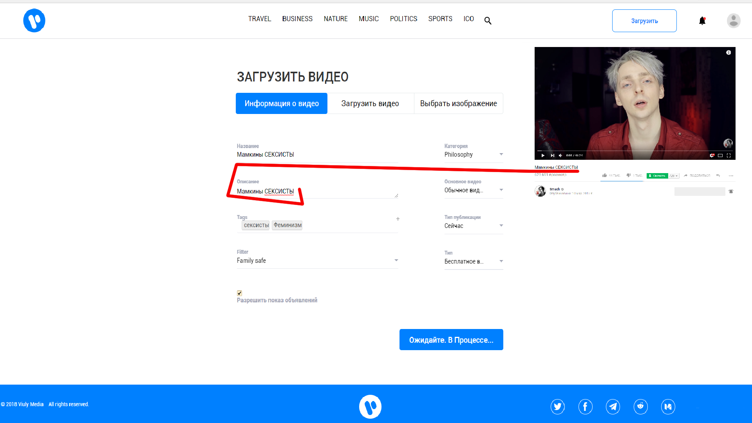
Task: Click 'Ожидайте. В Процессе...' button
Action: click(451, 340)
